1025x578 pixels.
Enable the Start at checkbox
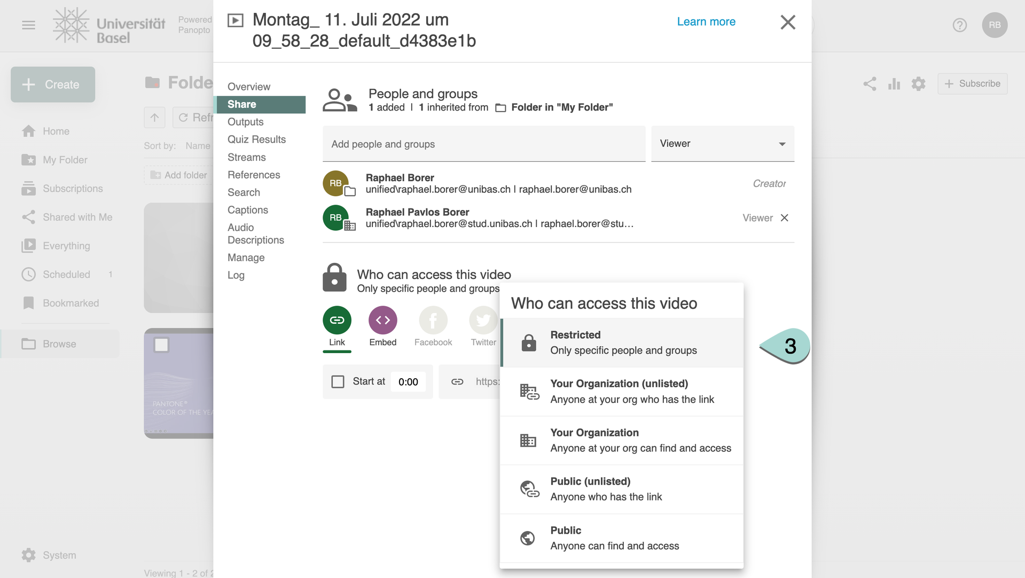click(x=338, y=381)
